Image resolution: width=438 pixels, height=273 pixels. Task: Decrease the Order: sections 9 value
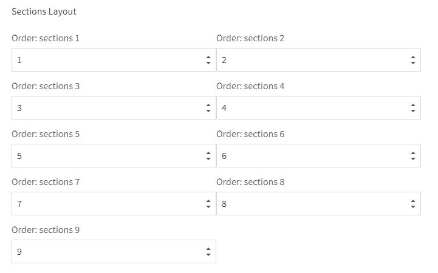click(208, 255)
